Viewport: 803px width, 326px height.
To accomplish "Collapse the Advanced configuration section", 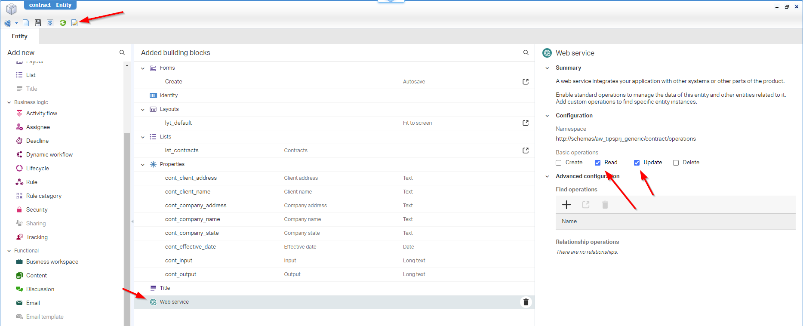I will pyautogui.click(x=547, y=176).
